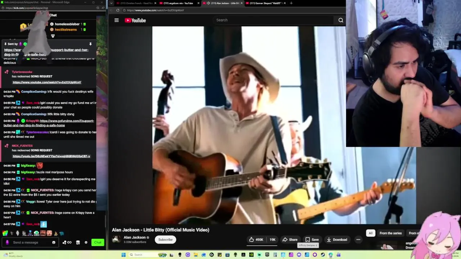Viewport: 461px width, 259px height.
Task: Select From the series chip
Action: coord(390,233)
